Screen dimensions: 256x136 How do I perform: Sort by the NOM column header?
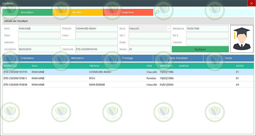35,66
